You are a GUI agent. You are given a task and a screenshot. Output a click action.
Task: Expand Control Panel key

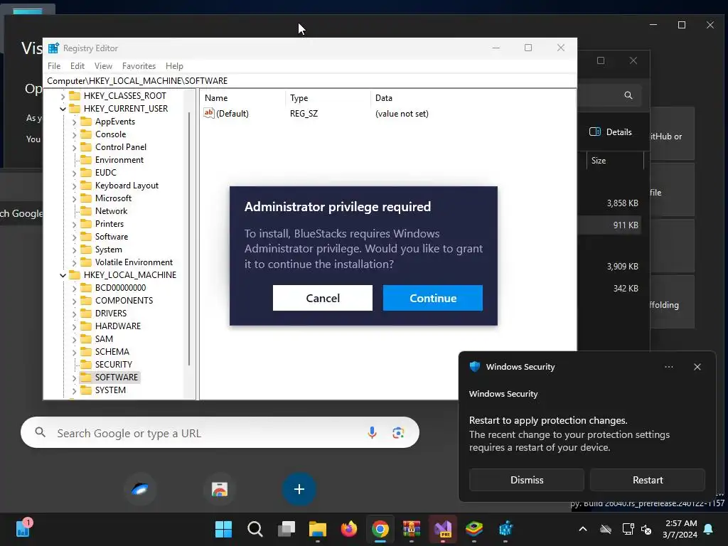point(74,148)
